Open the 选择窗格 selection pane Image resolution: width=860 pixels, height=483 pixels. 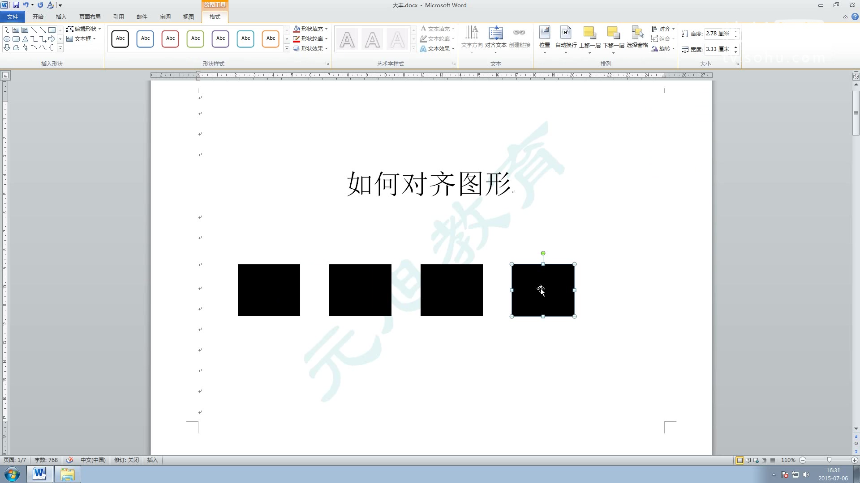(637, 33)
